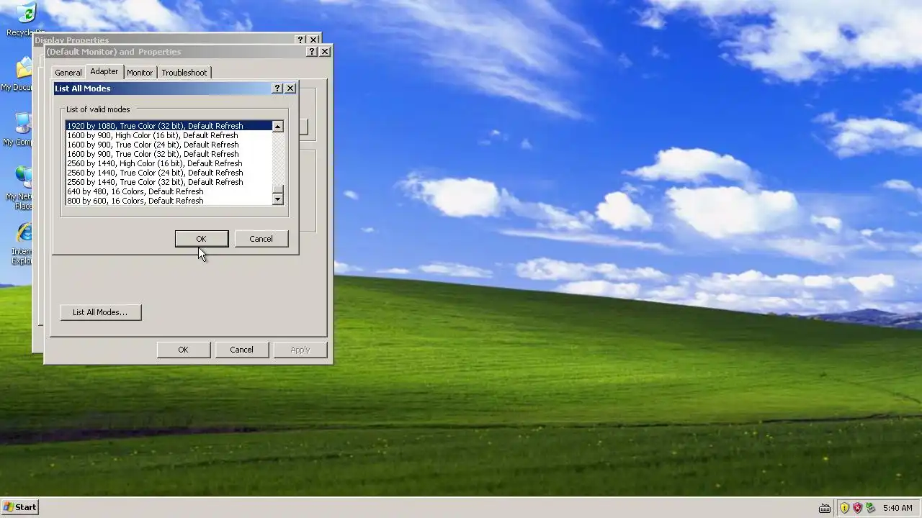Select 2560 by 1440, True Color (32 bit)
Image resolution: width=922 pixels, height=518 pixels.
click(x=169, y=182)
